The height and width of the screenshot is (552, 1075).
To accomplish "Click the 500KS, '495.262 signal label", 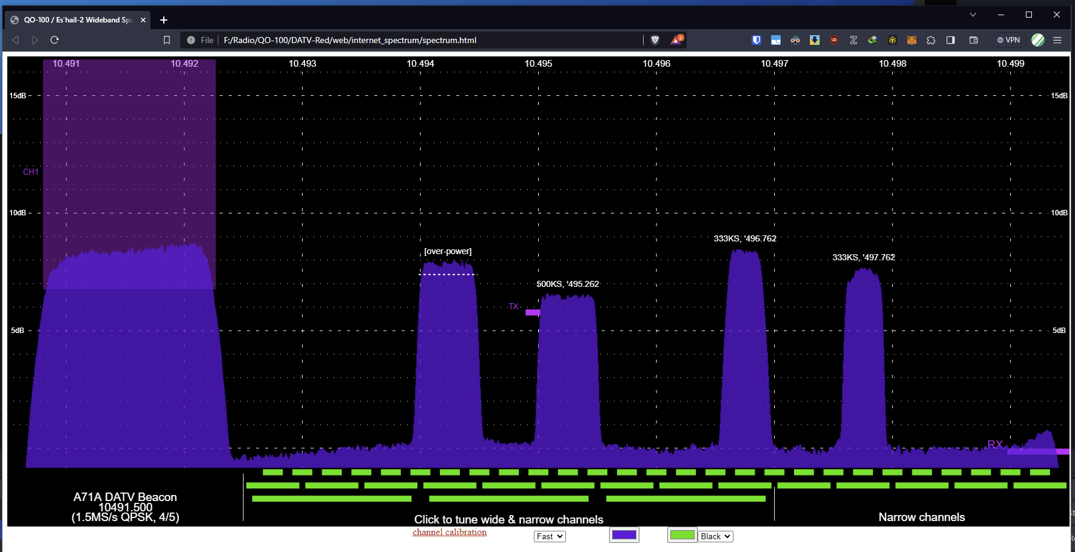I will coord(568,284).
